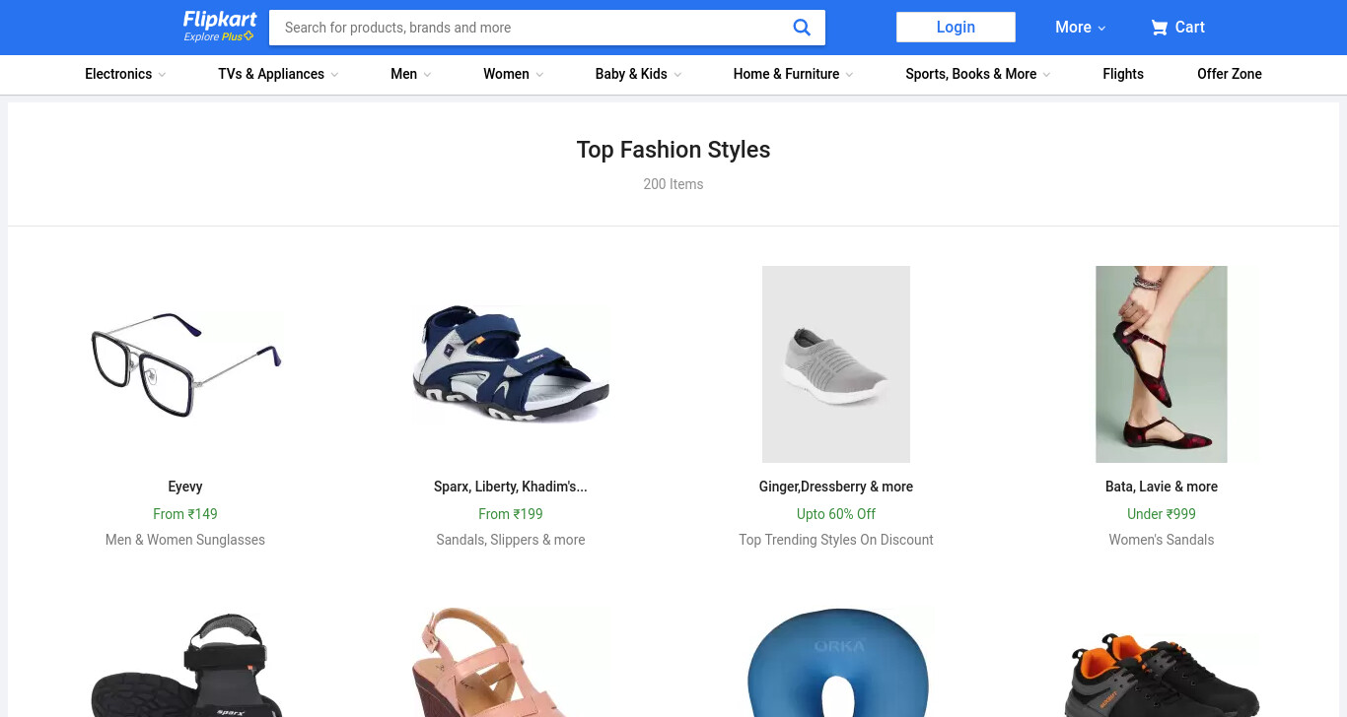Image resolution: width=1347 pixels, height=717 pixels.
Task: Open the women's maroon sandals image
Action: point(1162,364)
